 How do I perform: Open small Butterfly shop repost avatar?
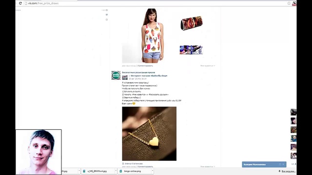[x=125, y=77]
